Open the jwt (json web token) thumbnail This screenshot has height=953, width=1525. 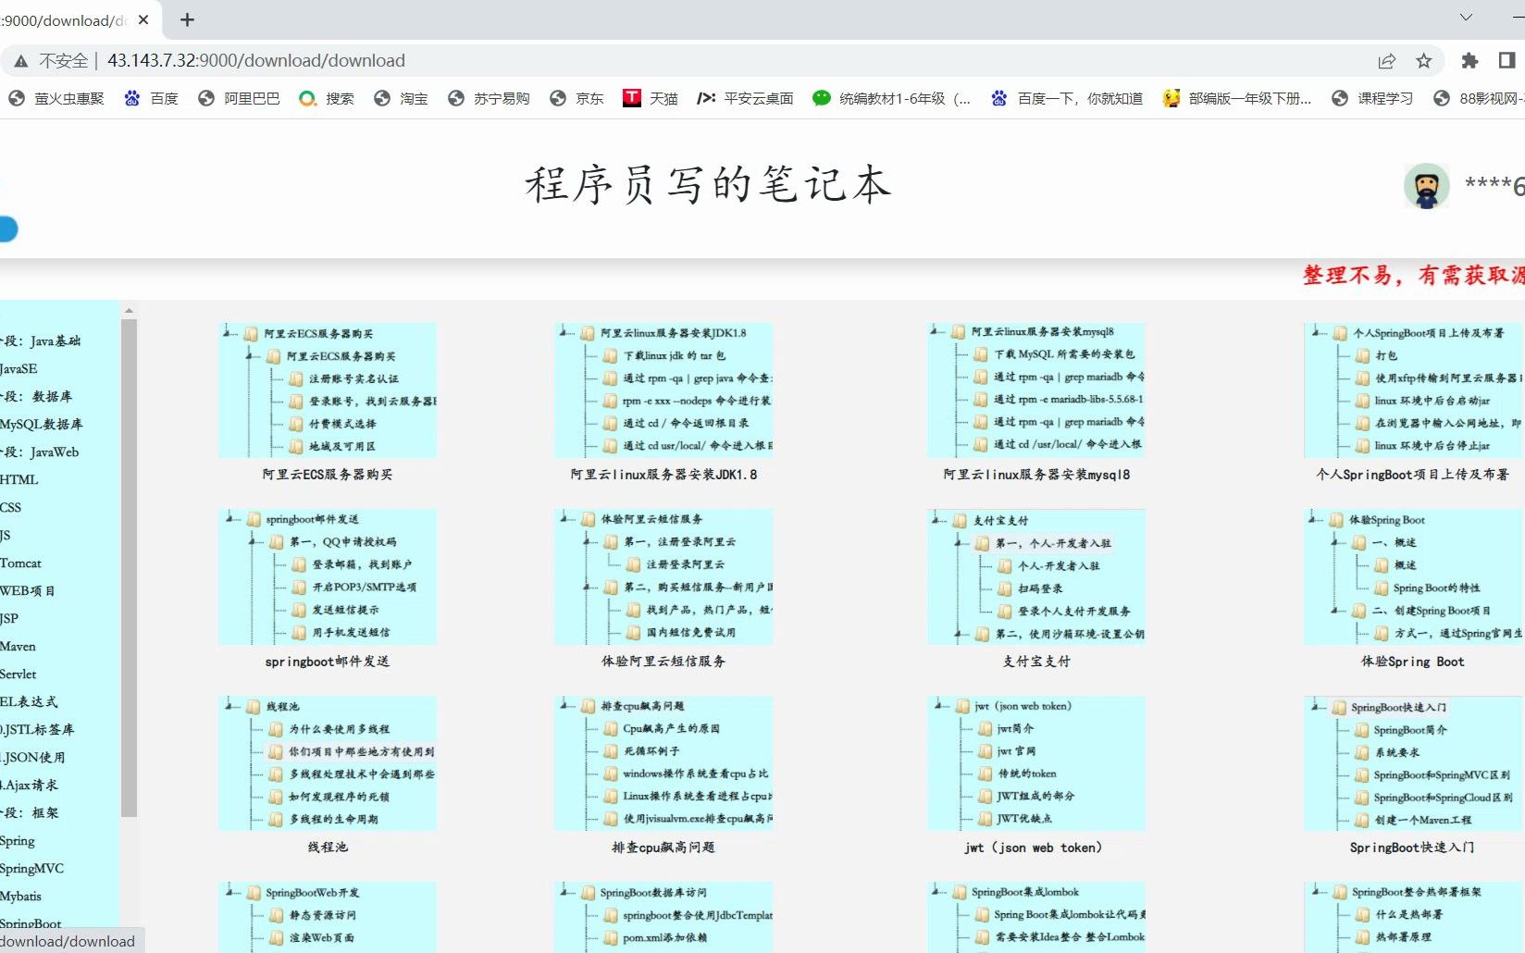[1035, 763]
